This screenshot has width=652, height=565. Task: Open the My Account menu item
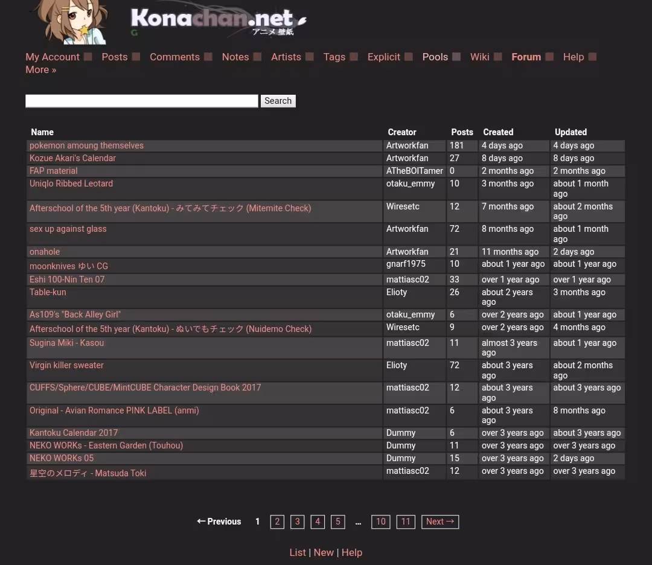[x=53, y=57]
